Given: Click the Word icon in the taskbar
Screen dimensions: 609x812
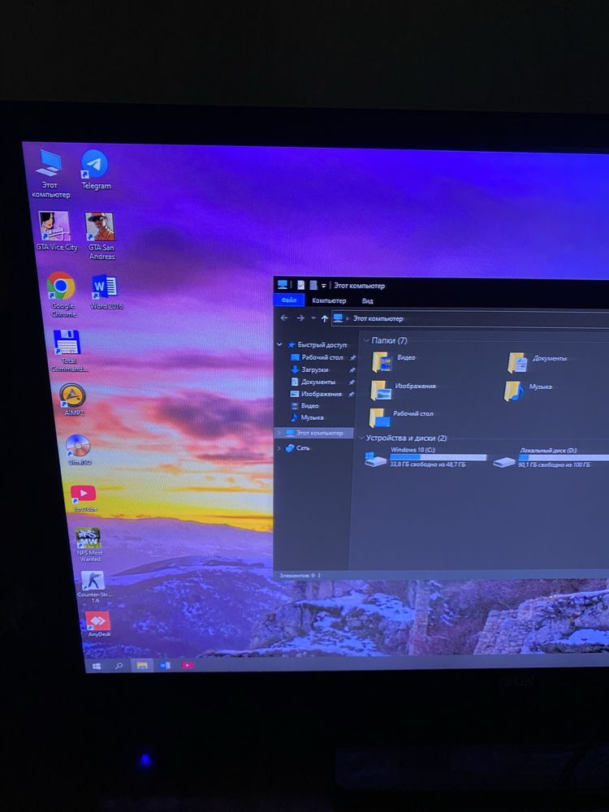Looking at the screenshot, I should coord(165,666).
